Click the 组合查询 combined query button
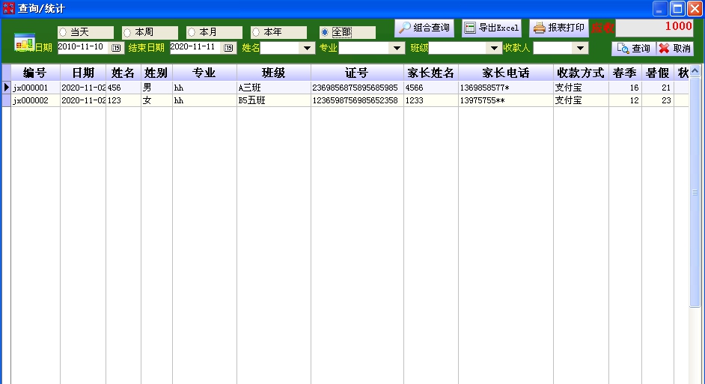The width and height of the screenshot is (705, 384). (x=424, y=28)
